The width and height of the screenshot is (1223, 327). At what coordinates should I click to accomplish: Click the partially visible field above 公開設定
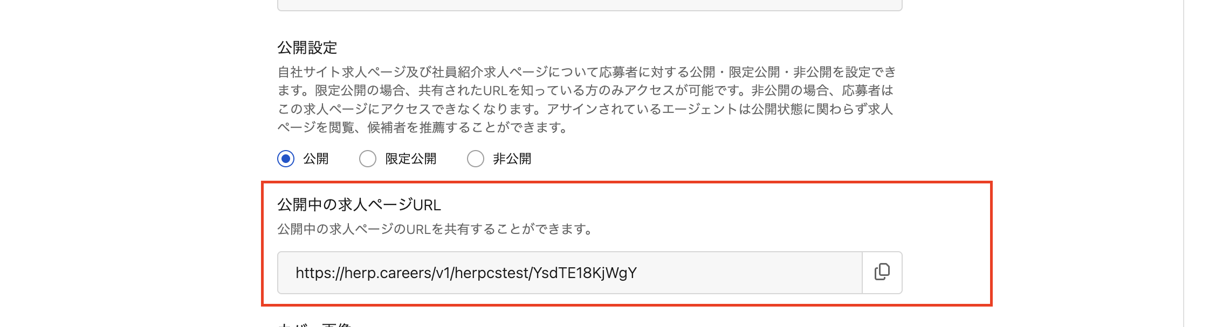[589, 5]
